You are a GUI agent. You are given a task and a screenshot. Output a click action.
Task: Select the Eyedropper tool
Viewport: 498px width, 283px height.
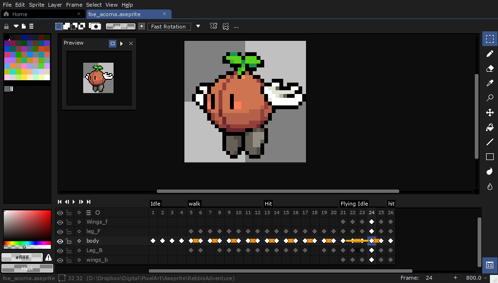tap(490, 83)
